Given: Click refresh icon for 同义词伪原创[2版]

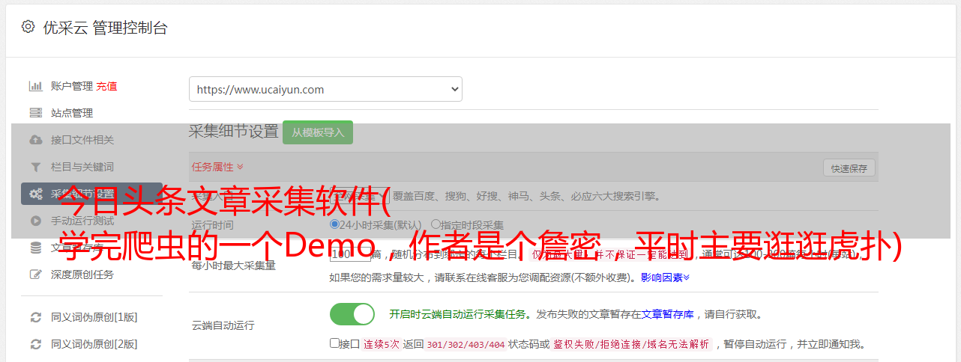Looking at the screenshot, I should tap(35, 344).
